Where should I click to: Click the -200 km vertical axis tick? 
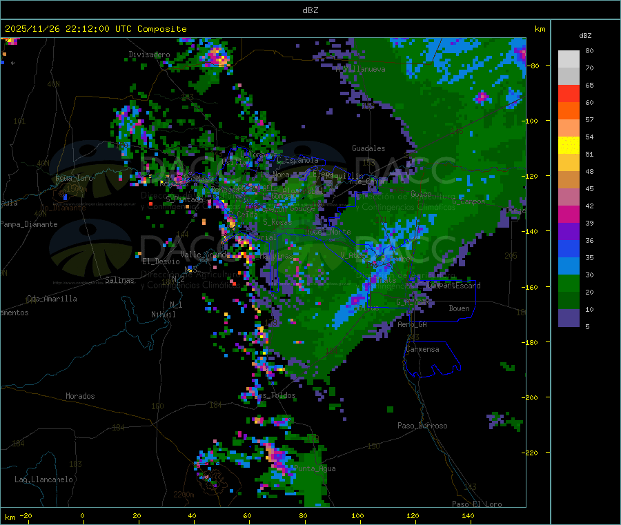(x=531, y=397)
